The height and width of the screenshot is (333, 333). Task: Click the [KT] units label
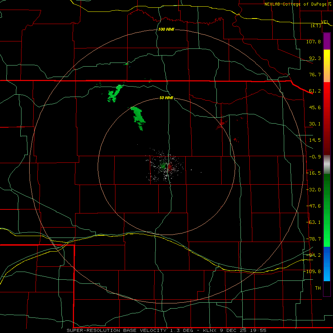point(316,26)
